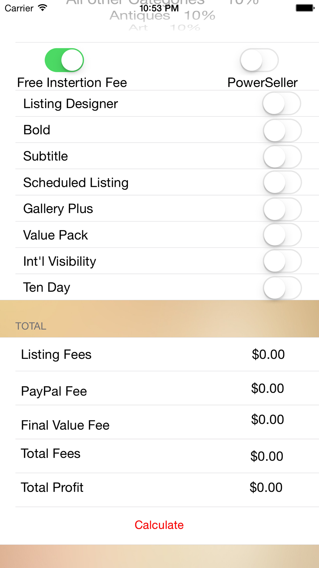The image size is (319, 568).
Task: Tap the TOTAL section header
Action: pyautogui.click(x=31, y=326)
